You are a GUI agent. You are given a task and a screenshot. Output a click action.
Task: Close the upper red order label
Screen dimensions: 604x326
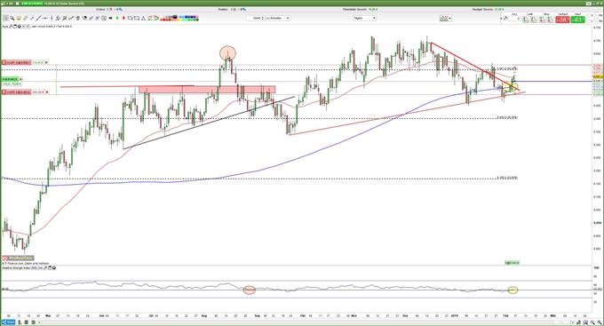46,62
